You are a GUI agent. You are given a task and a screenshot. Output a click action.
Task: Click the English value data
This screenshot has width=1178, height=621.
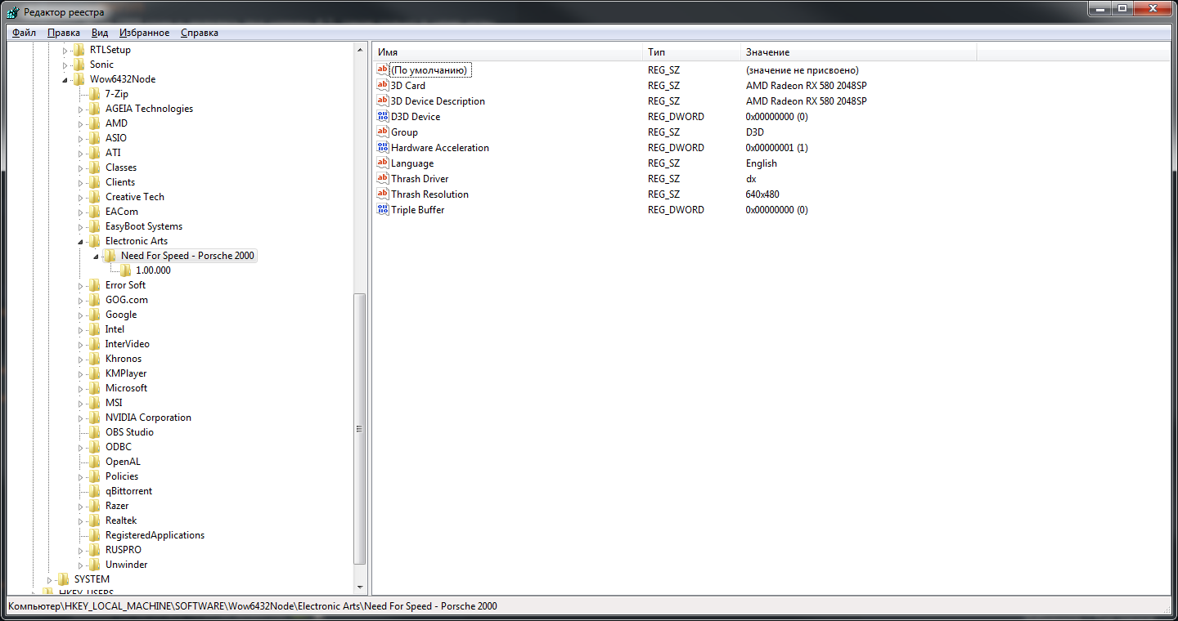762,163
